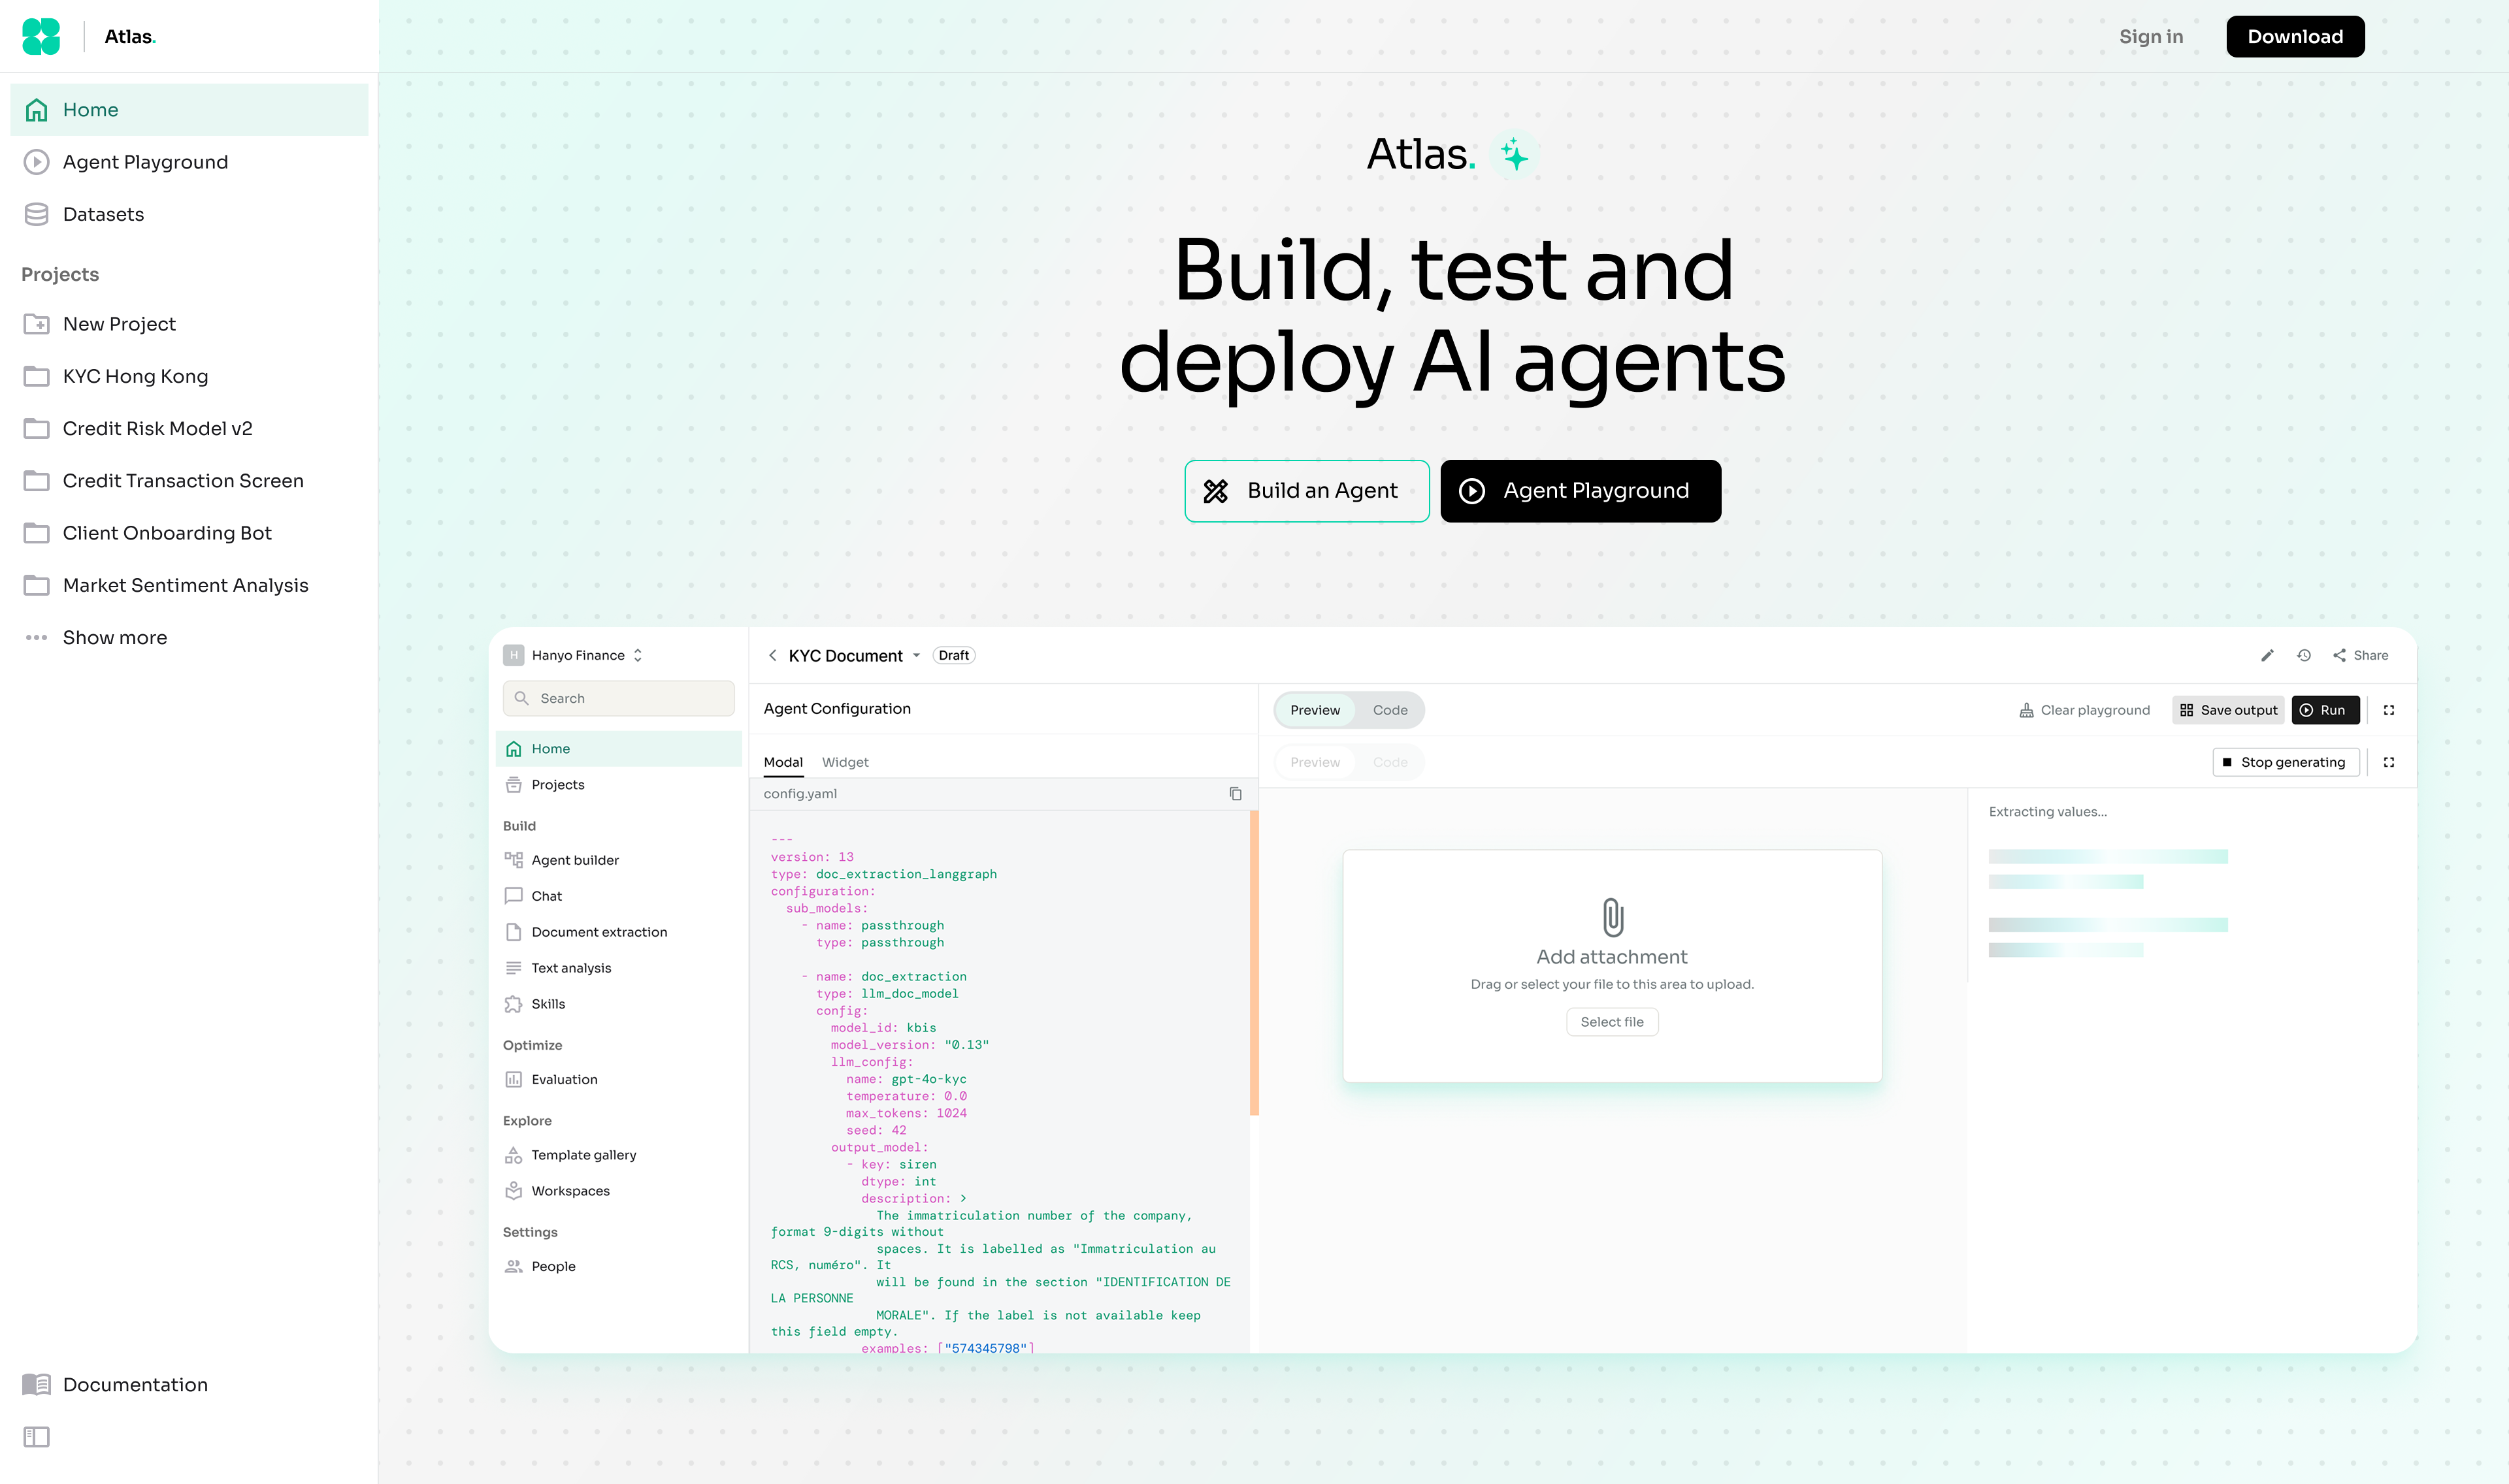Expand the playground with the fullscreen icon beside Run
Screen dimensions: 2509x1484
[2389, 710]
